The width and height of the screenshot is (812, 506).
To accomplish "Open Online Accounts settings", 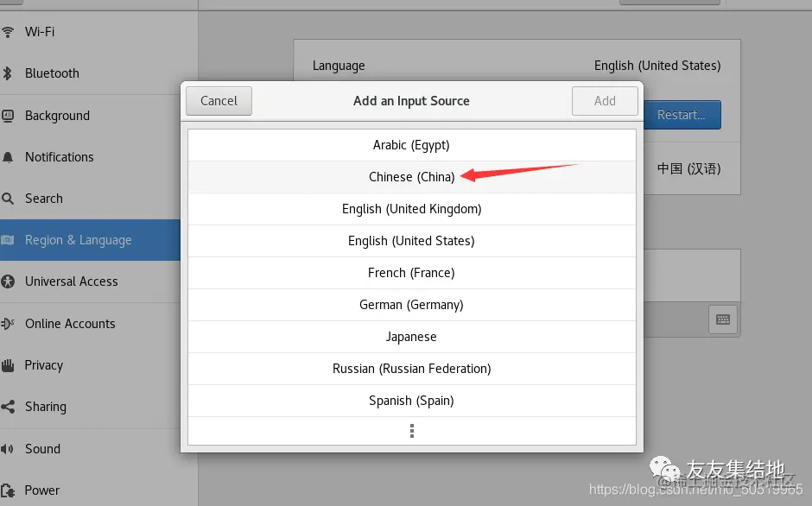I will (x=91, y=324).
